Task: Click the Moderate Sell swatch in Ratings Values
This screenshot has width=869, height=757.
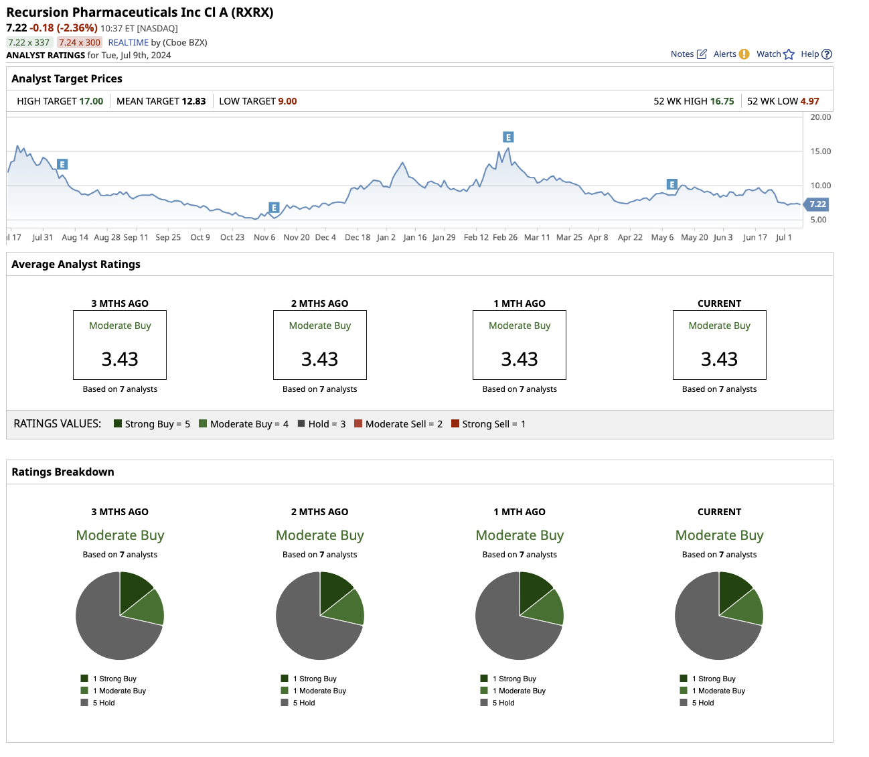Action: pos(358,423)
